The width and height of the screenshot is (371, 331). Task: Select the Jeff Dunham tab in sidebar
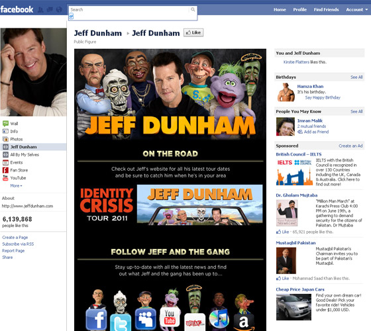(x=33, y=147)
